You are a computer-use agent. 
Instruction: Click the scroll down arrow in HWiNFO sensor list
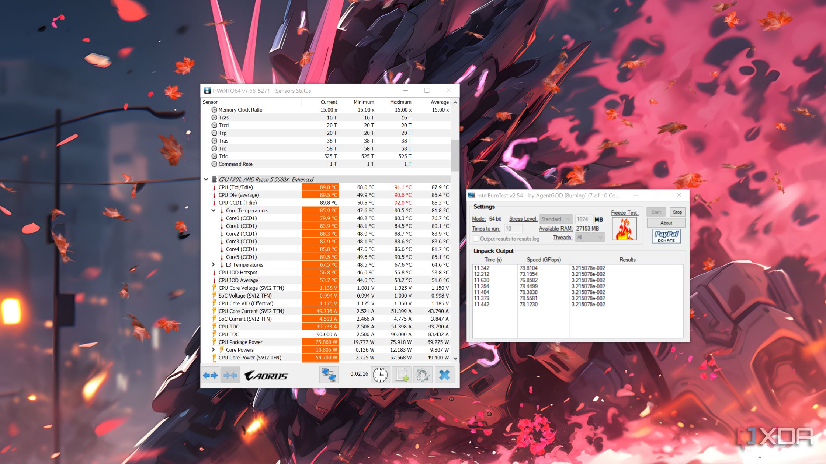pyautogui.click(x=455, y=358)
